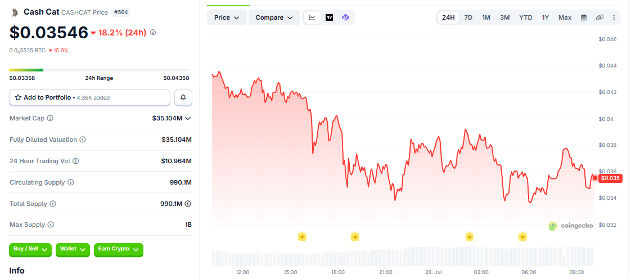Click the Market Cap info icon

(x=50, y=118)
